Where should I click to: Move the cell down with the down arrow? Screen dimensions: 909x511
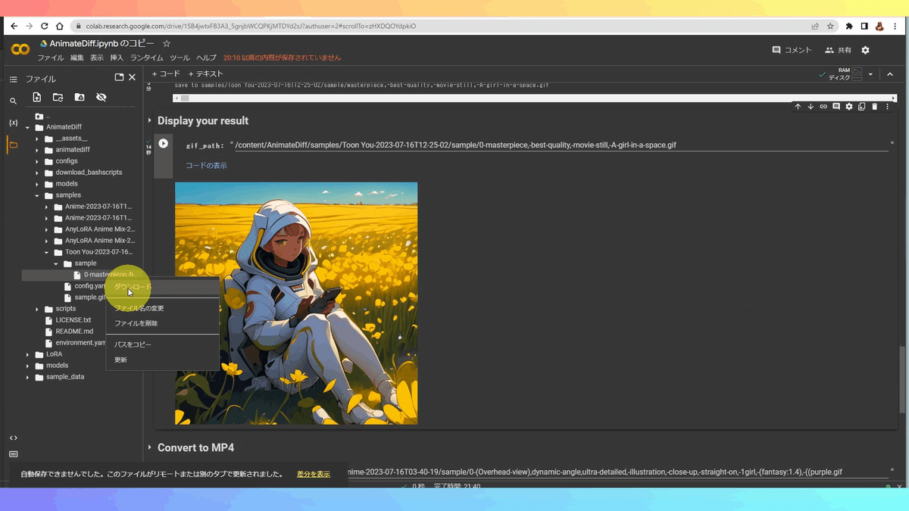(x=811, y=107)
